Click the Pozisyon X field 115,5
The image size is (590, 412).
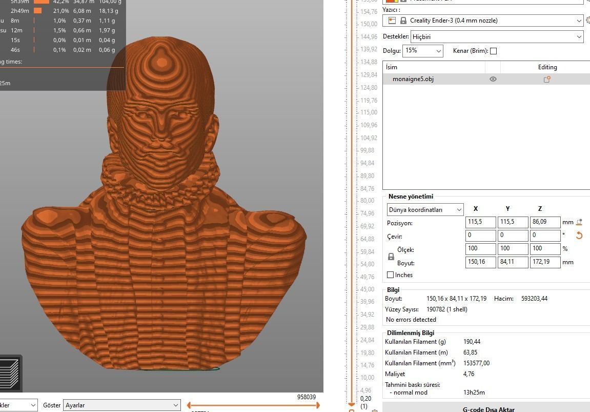(x=480, y=222)
